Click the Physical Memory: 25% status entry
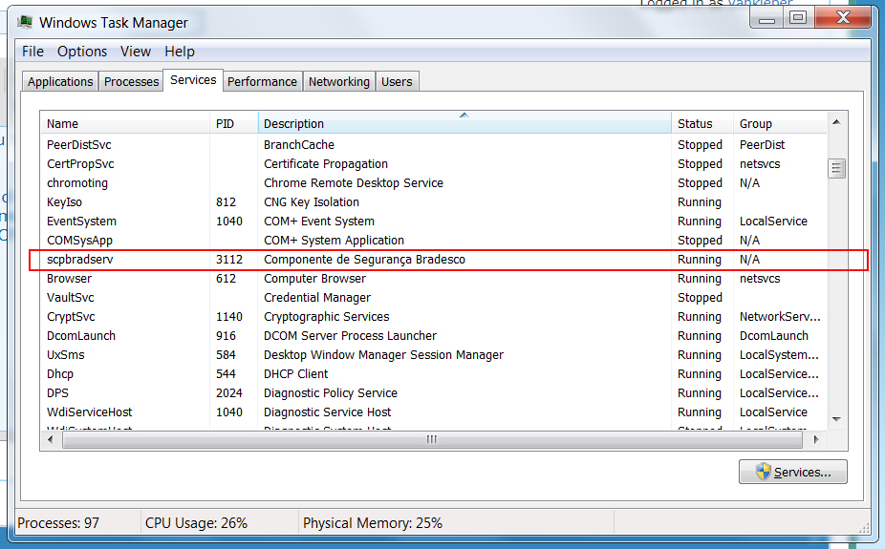The image size is (885, 549). (373, 523)
